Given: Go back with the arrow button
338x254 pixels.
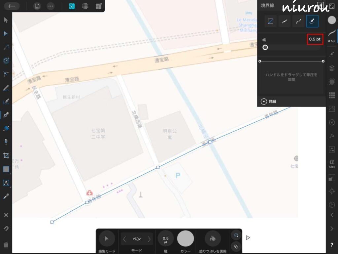Looking at the screenshot, I should pos(12,6).
